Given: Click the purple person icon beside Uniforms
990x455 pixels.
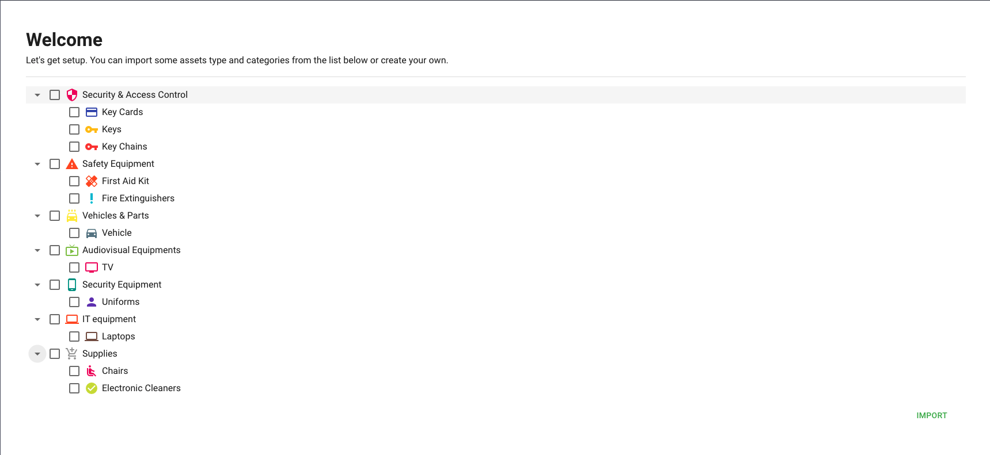Looking at the screenshot, I should point(92,302).
